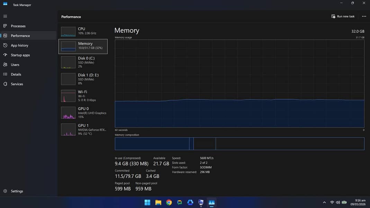Click the Task Manager title bar icon
Image resolution: width=370 pixels, height=208 pixels.
point(5,4)
